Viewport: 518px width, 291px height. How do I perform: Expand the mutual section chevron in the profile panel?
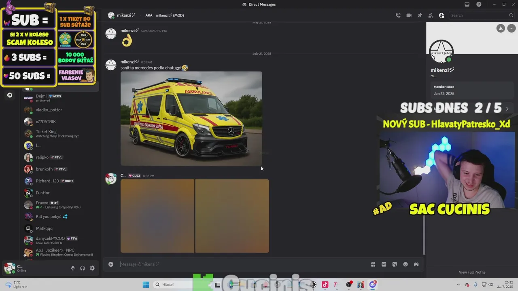click(507, 109)
